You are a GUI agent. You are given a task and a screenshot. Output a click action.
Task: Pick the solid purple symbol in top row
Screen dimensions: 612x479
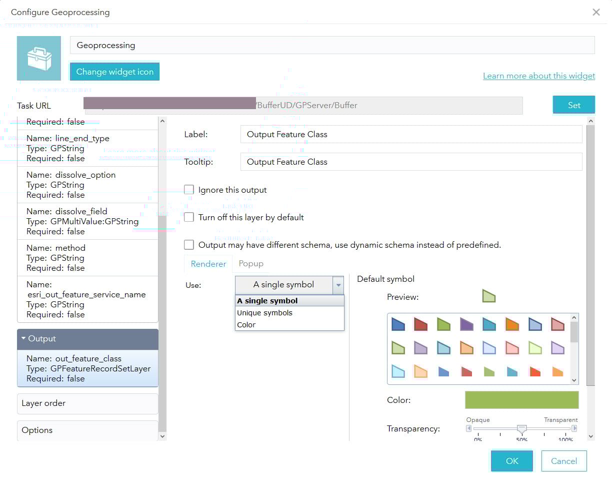pos(466,324)
